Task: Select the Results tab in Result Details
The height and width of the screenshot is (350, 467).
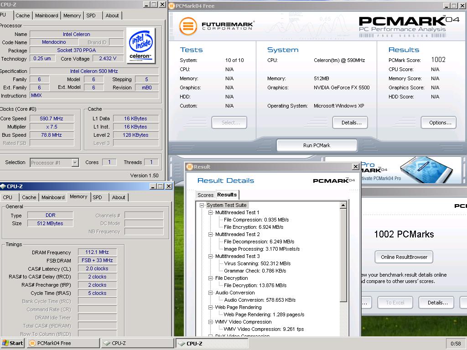Action: (227, 195)
